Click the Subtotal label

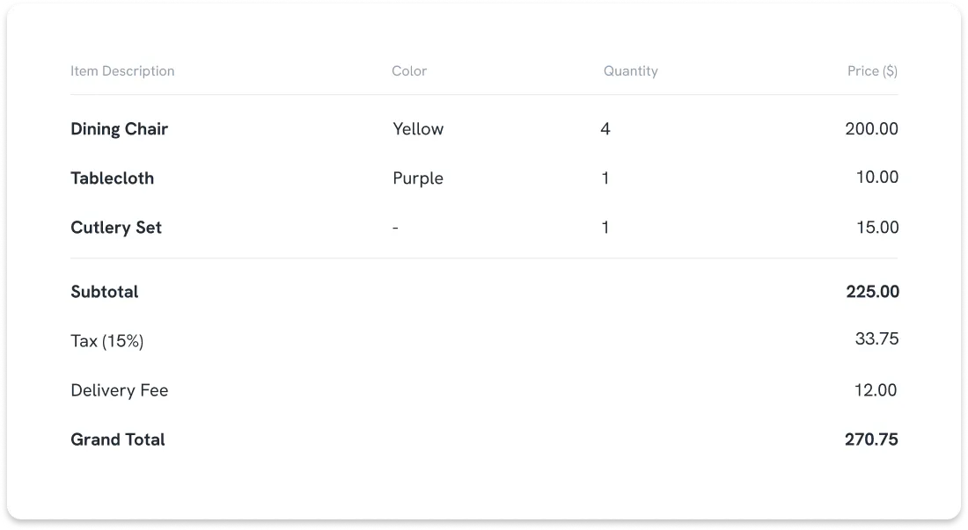tap(105, 292)
